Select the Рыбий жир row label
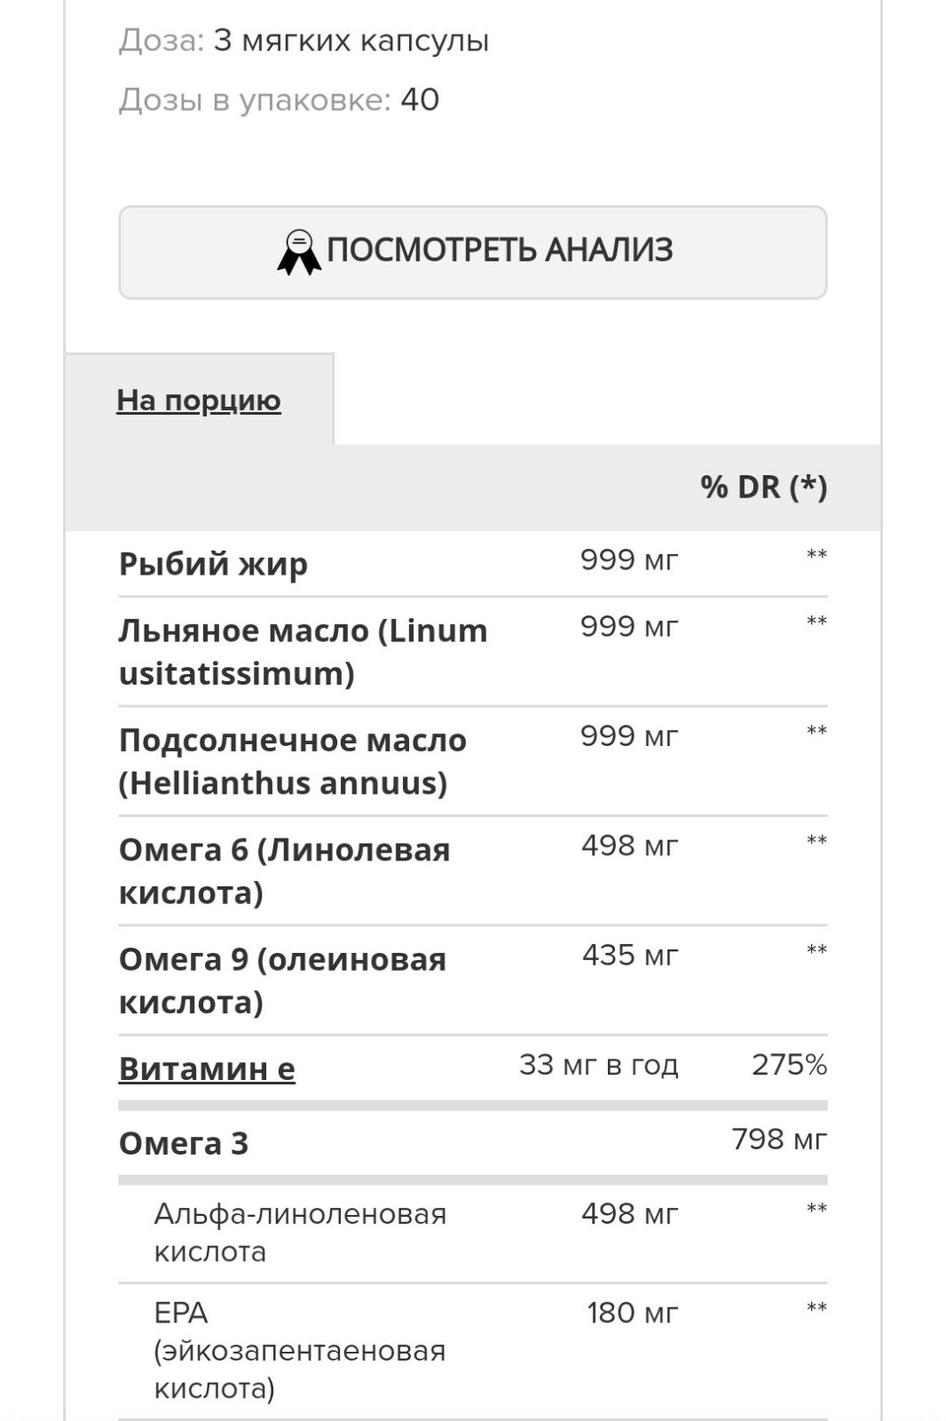The height and width of the screenshot is (1421, 946). click(x=214, y=563)
